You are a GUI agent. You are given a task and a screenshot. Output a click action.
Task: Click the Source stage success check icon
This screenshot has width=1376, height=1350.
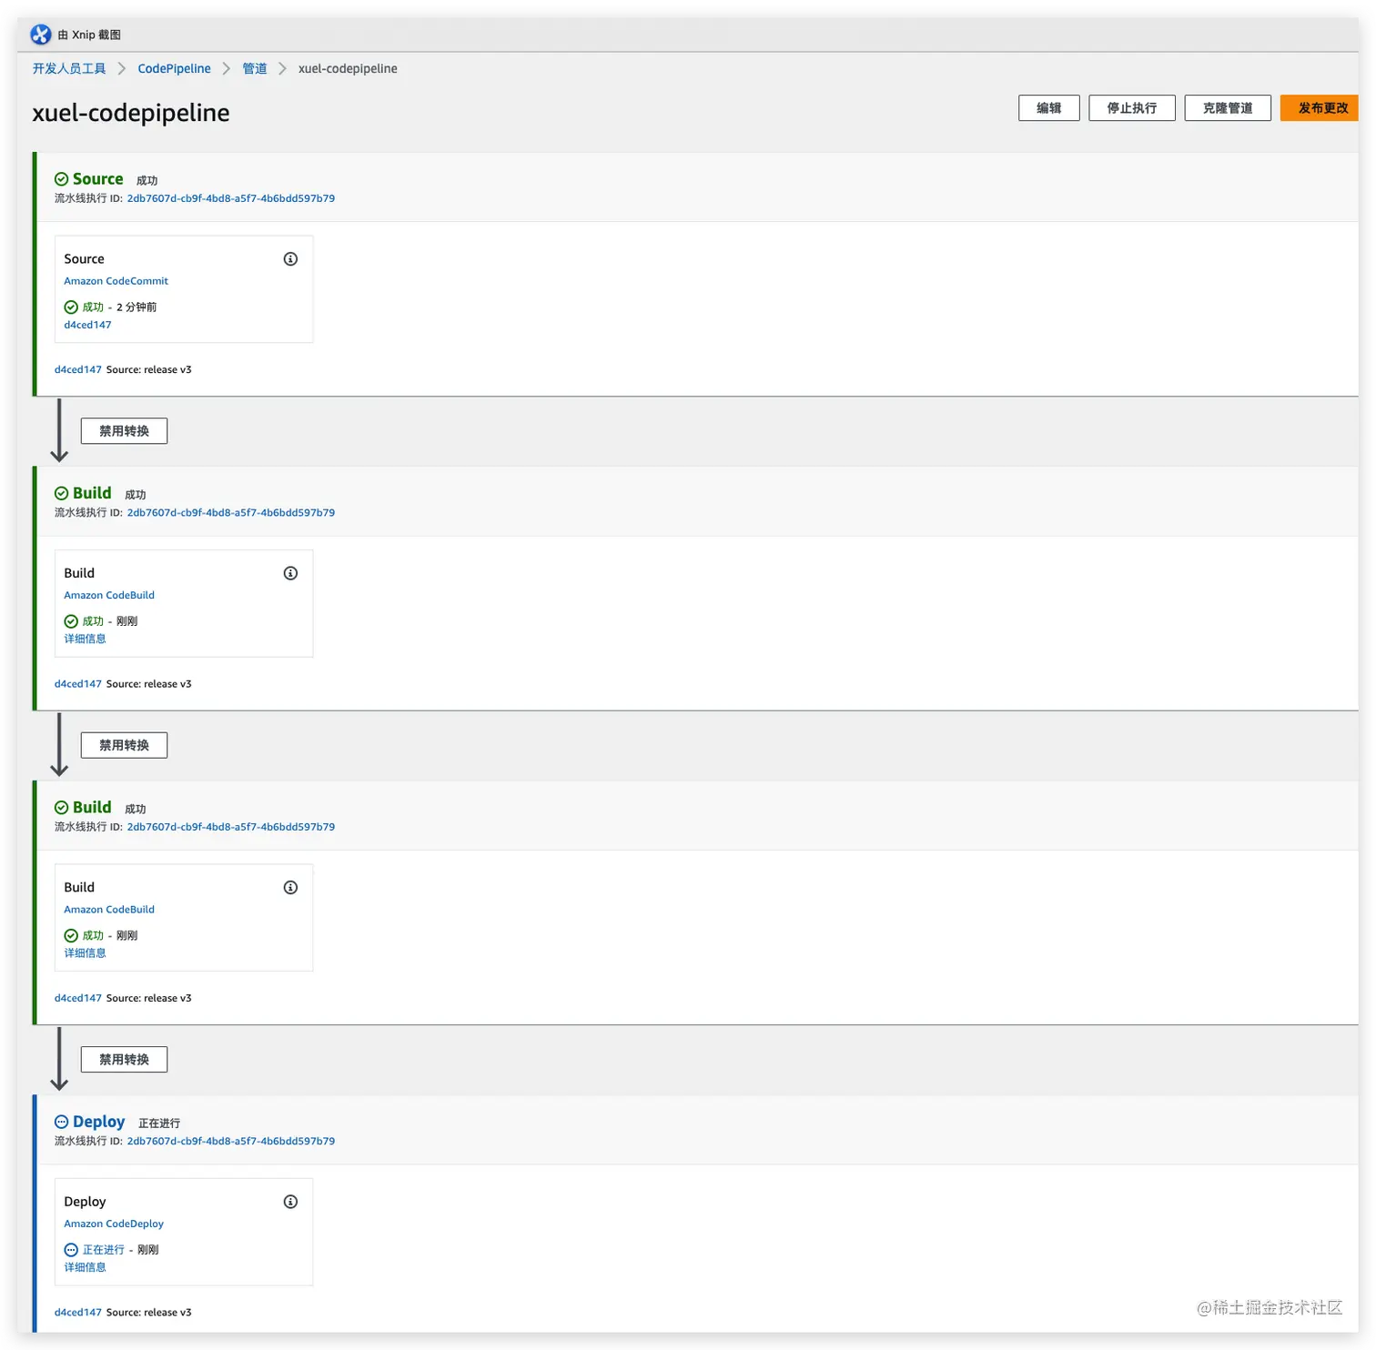tap(61, 179)
